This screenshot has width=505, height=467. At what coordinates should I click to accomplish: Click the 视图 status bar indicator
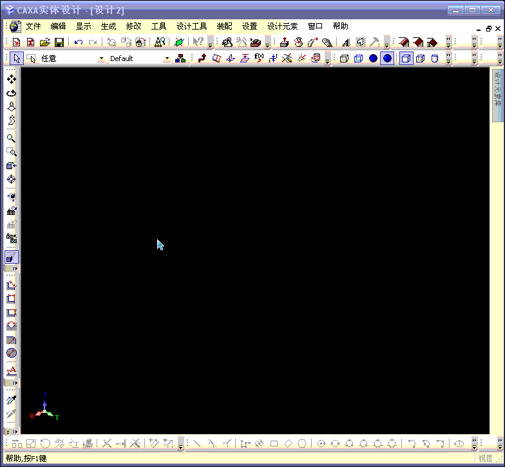[x=485, y=458]
